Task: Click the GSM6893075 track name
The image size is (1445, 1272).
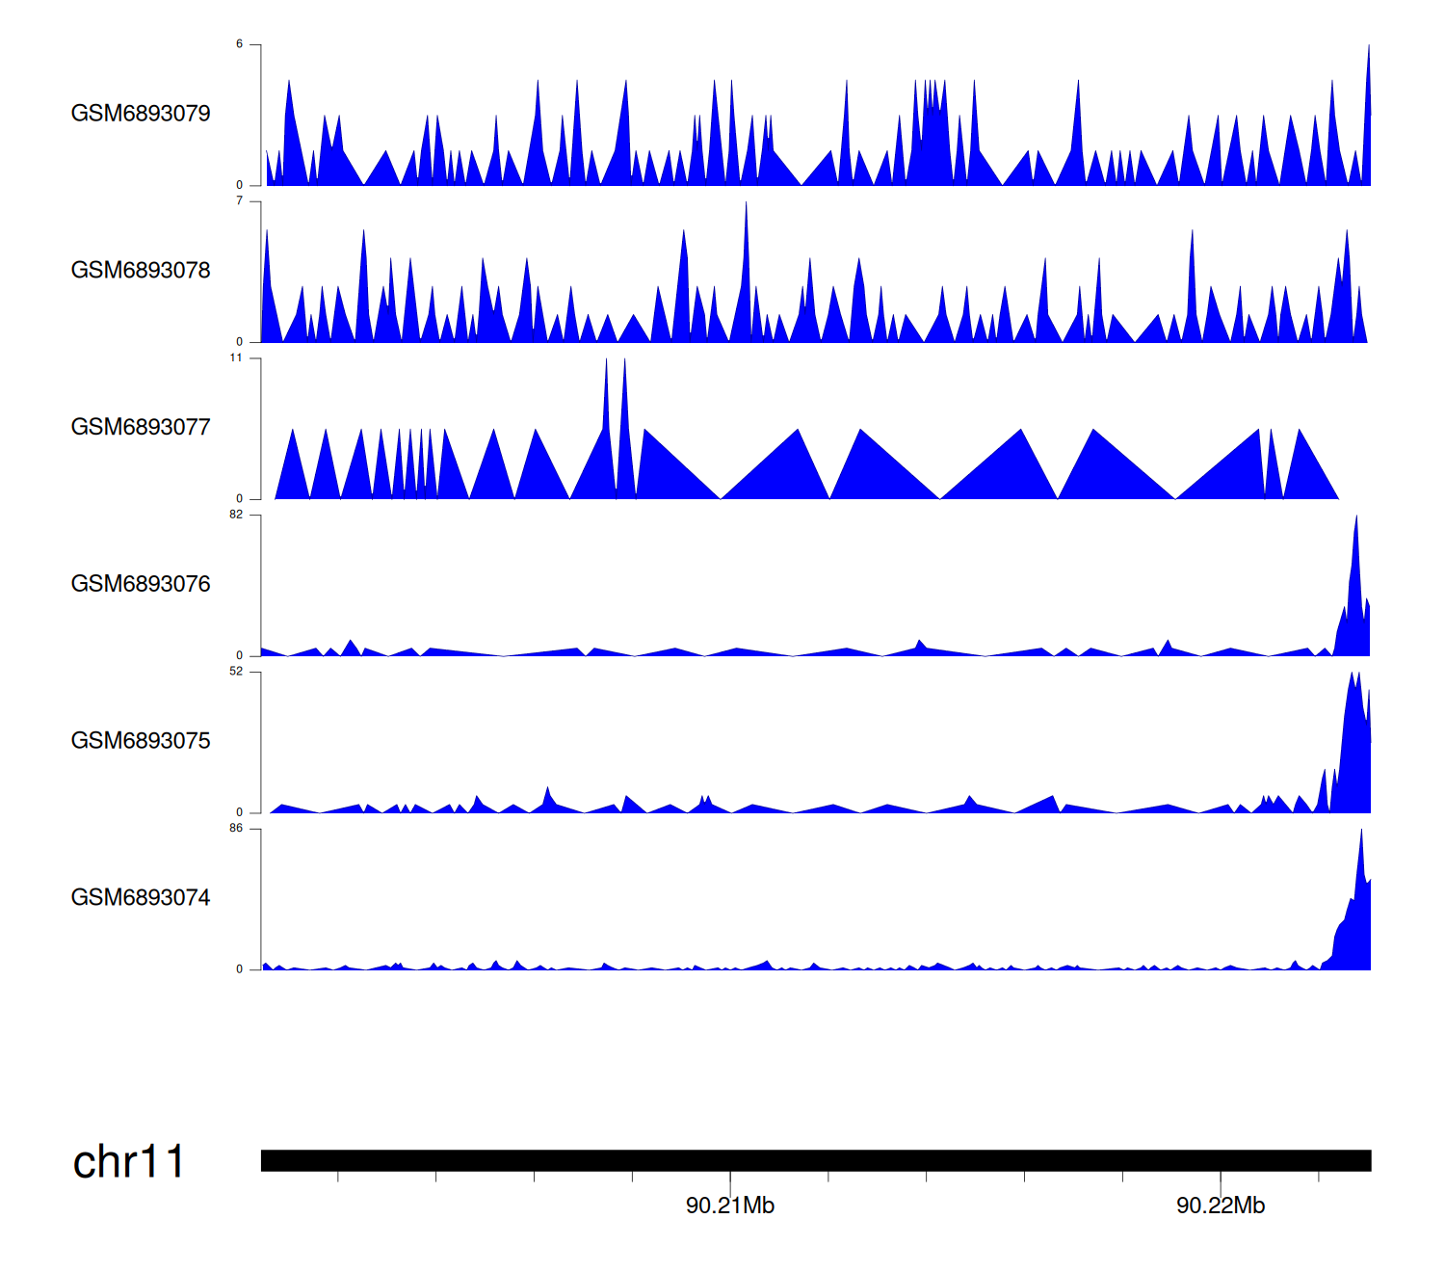Action: (141, 741)
